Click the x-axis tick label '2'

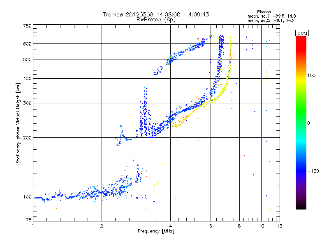coord(102,226)
